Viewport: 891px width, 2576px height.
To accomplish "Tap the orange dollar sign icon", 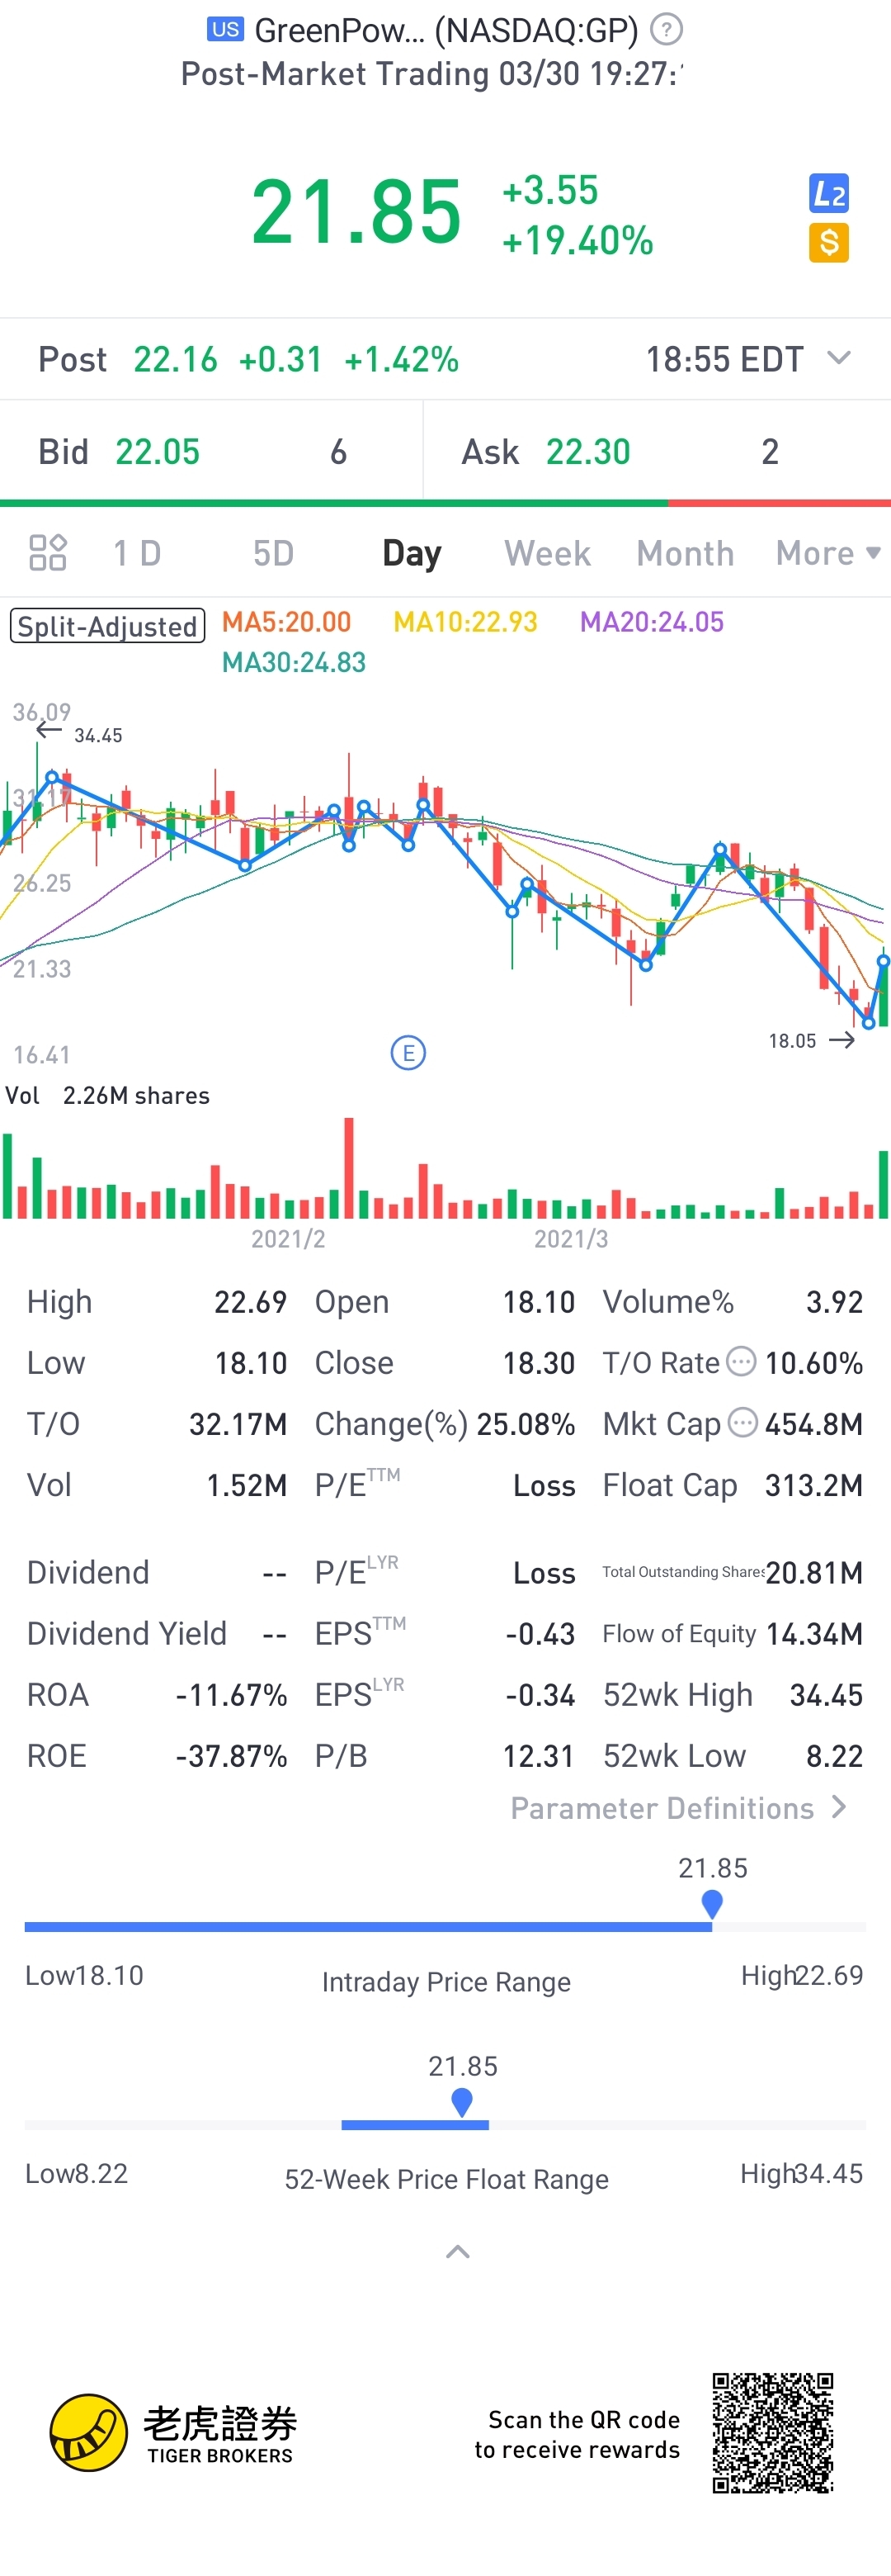I will tap(829, 243).
